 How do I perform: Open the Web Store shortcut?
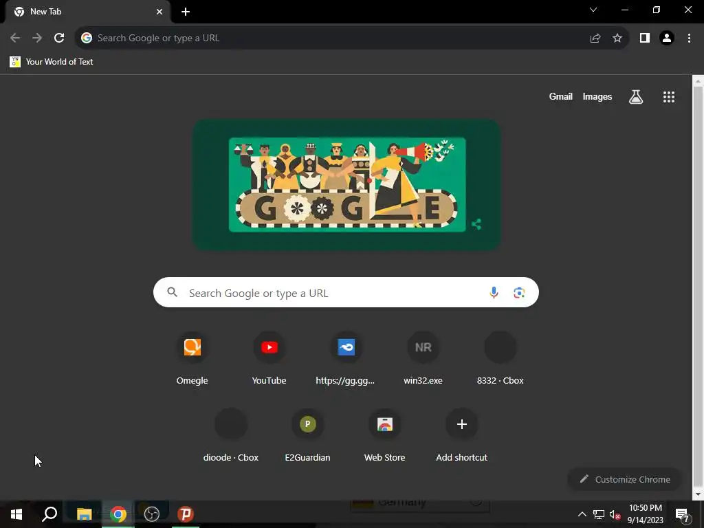coord(385,435)
